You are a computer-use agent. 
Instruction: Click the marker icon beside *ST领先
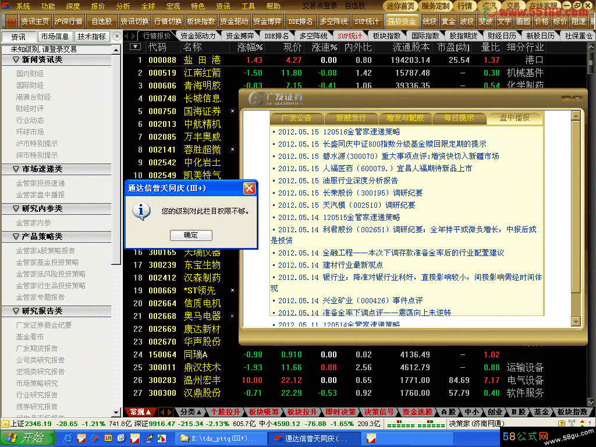(233, 290)
